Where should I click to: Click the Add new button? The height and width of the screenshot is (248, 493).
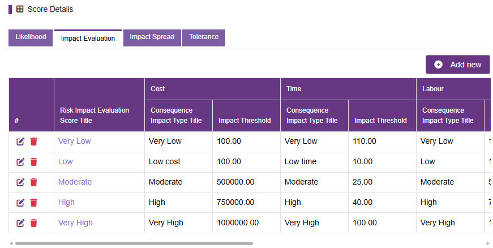(458, 65)
